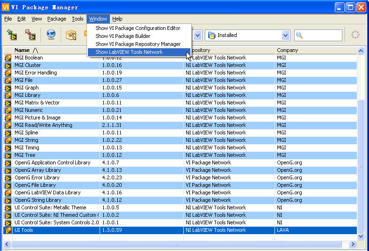This screenshot has width=369, height=251.
Task: Open the Package menu
Action: [57, 19]
